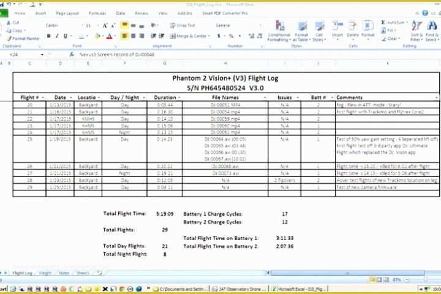The height and width of the screenshot is (294, 441).
Task: Open the borders dropdown arrow
Action: coord(87,36)
